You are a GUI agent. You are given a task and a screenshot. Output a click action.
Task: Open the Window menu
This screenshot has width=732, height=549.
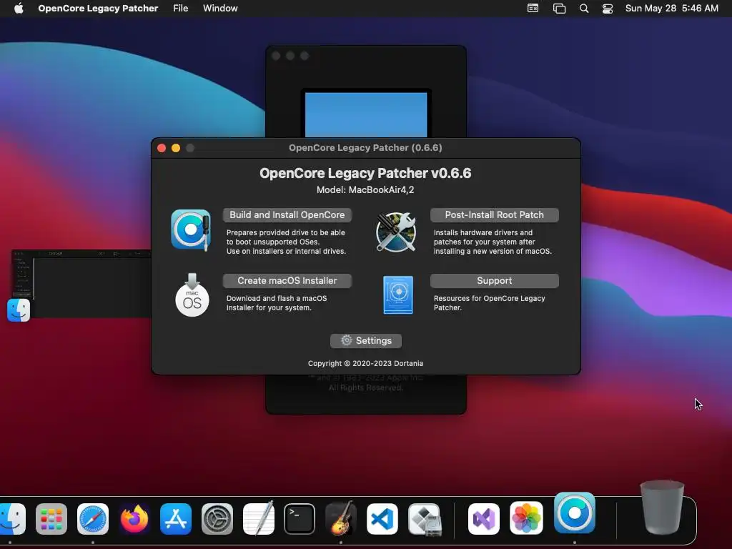click(x=220, y=8)
